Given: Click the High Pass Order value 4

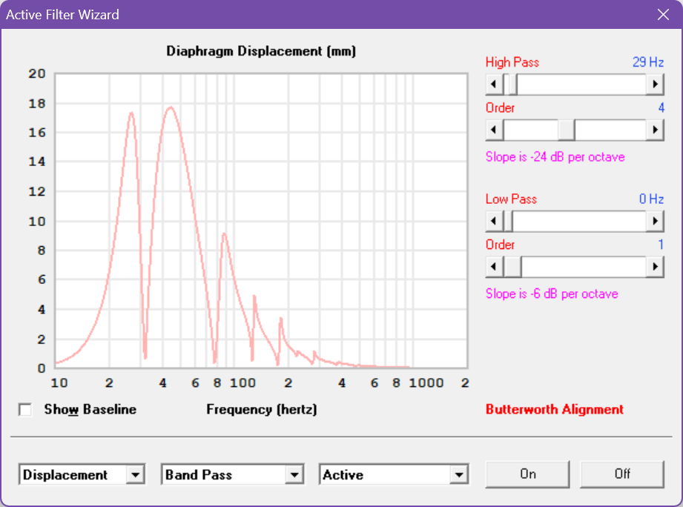Looking at the screenshot, I should point(661,107).
